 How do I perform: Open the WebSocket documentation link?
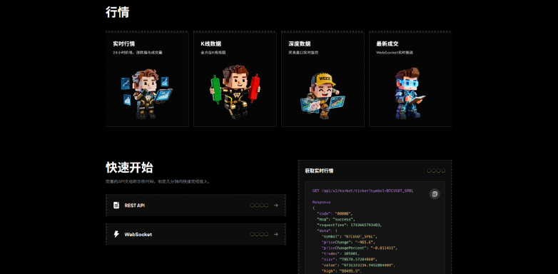196,235
